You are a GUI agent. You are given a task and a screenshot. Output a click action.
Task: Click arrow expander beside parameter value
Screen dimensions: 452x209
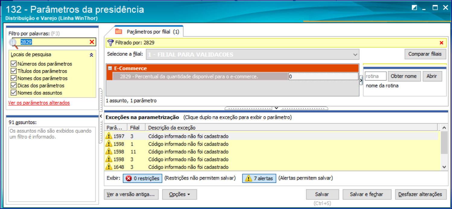tap(361, 81)
